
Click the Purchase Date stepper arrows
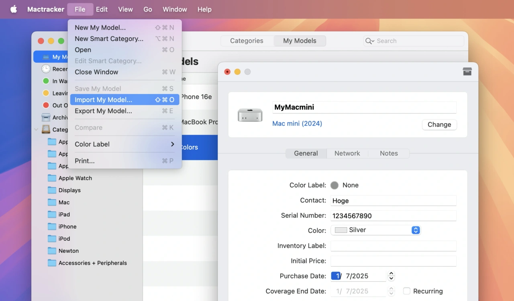click(391, 276)
